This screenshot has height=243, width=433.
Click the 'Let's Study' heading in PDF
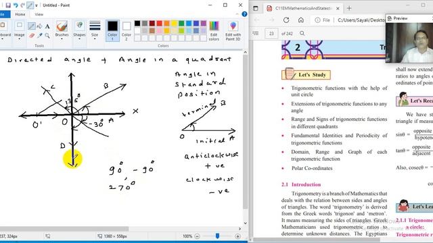click(312, 75)
